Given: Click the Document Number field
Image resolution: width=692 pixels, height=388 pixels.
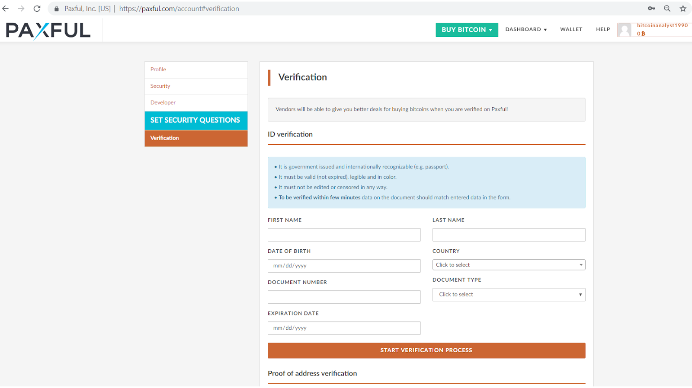Looking at the screenshot, I should 344,297.
